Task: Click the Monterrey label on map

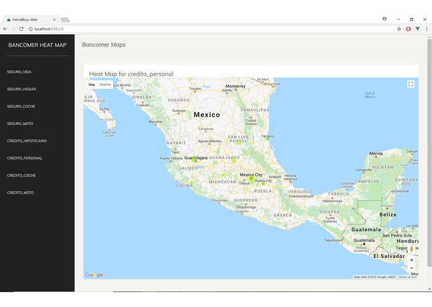Action: coord(236,86)
